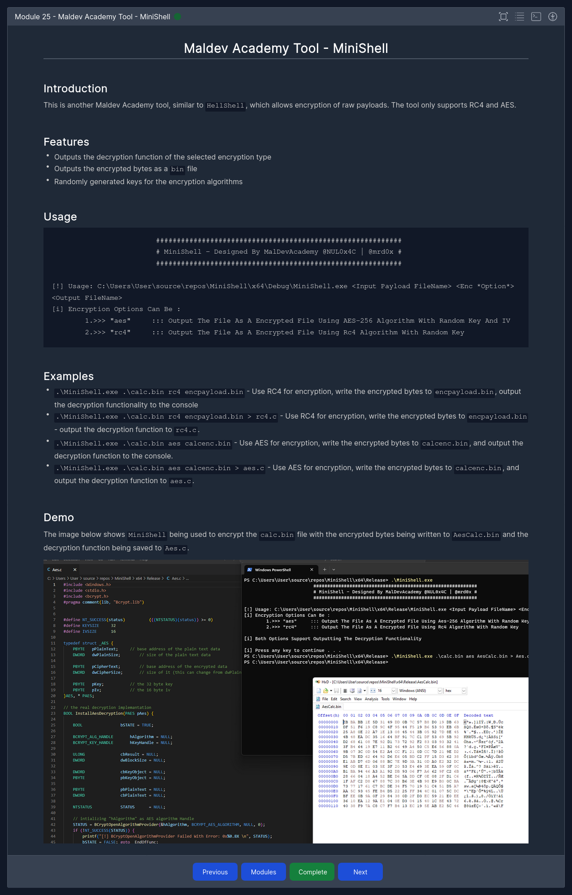
Task: Click 'Randomly generated keys for the encryption algorithms' bullet
Action: 148,182
